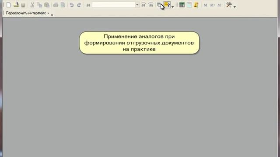Click the M- memory subtract button
This screenshot has width=280, height=157.
pyautogui.click(x=220, y=5)
